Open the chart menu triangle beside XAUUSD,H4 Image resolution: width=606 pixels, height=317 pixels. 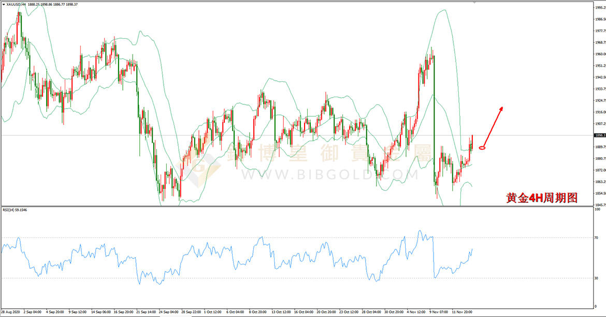4,4
